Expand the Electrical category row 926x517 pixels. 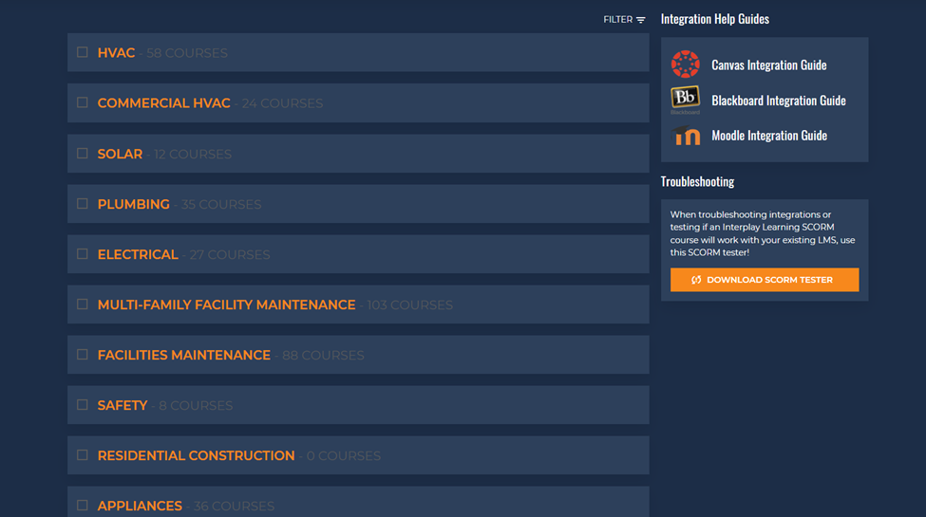point(358,254)
